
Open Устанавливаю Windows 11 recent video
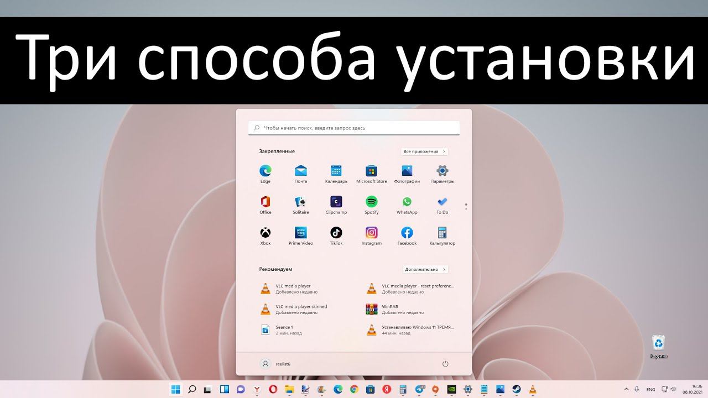pos(410,329)
